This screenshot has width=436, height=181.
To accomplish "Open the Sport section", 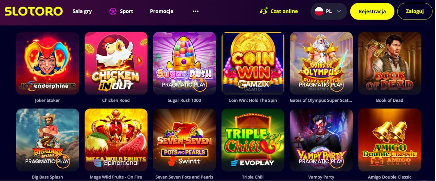I will pos(126,11).
